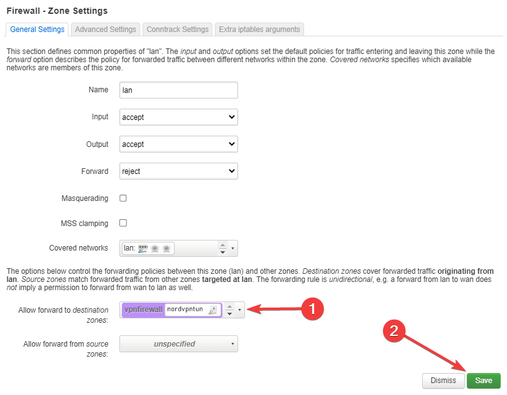The image size is (507, 395).
Task: Expand the Forward policy dropdown set to reject
Action: tap(178, 171)
